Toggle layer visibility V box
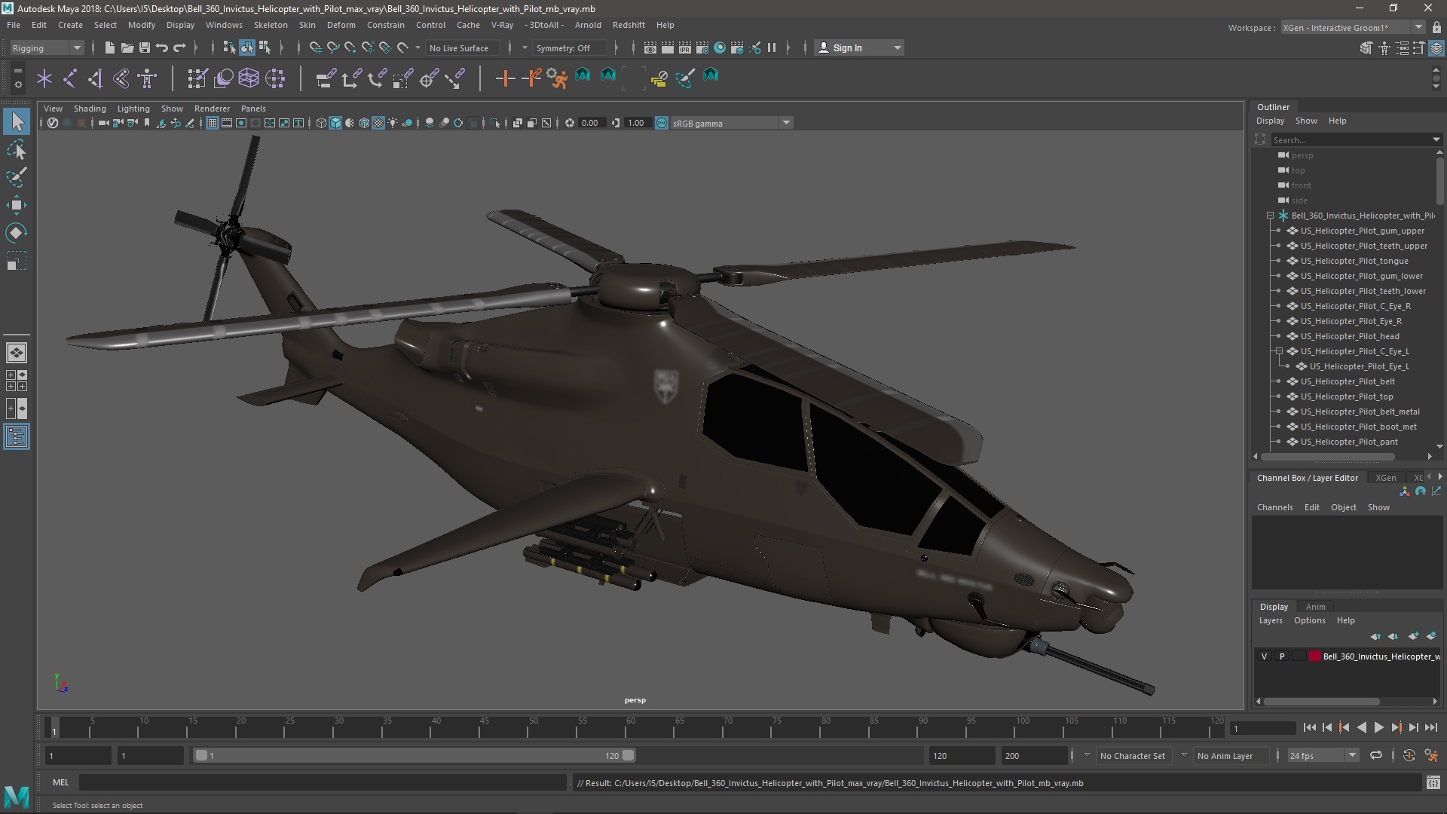The width and height of the screenshot is (1447, 814). pos(1264,656)
